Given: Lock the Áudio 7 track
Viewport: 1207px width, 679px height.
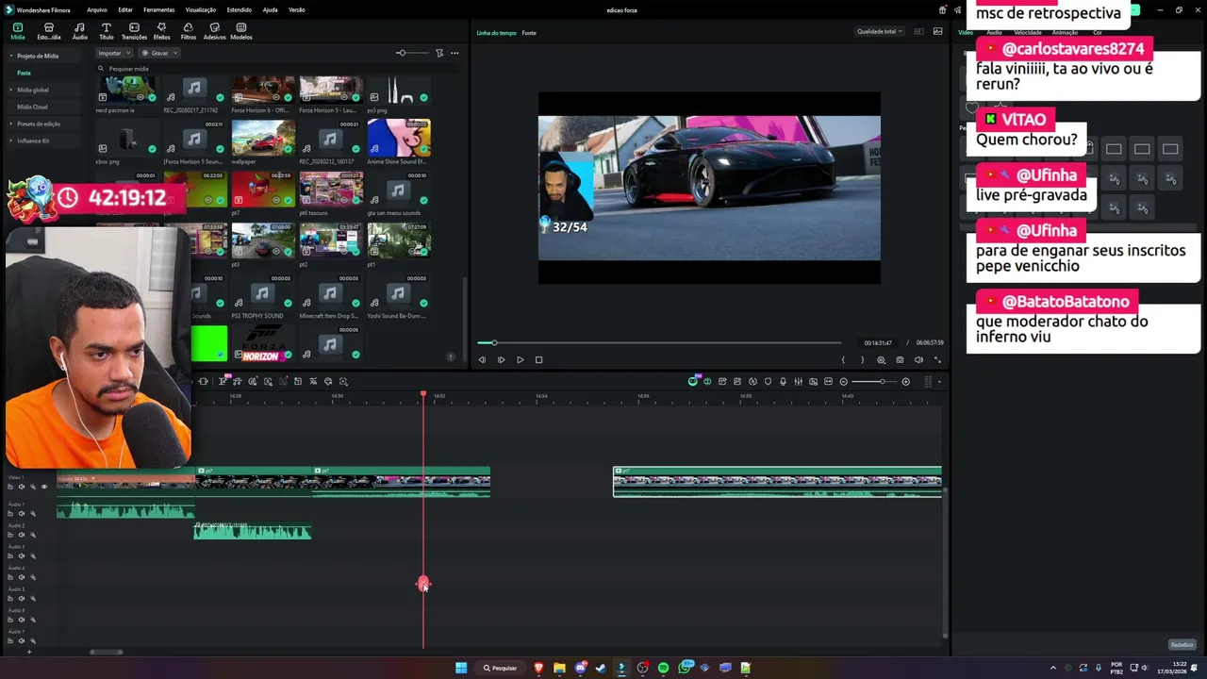Looking at the screenshot, I should [10, 640].
